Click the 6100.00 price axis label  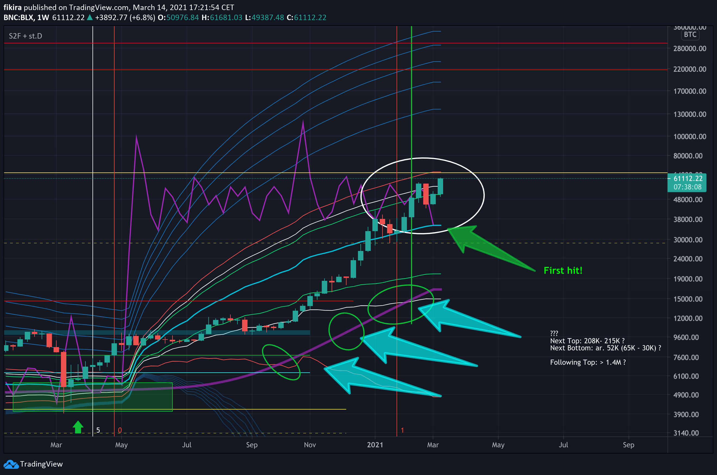click(x=686, y=376)
